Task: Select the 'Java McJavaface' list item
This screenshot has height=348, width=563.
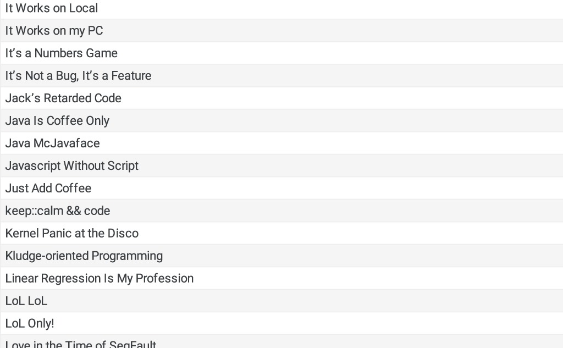Action: click(x=282, y=143)
